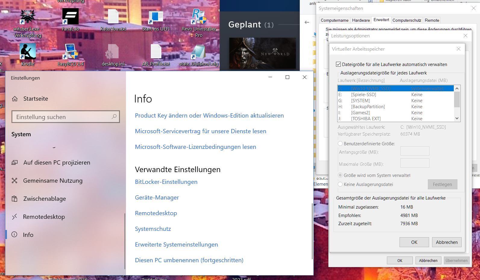The image size is (480, 280).
Task: Open the Remotedesktop related settings link
Action: (x=156, y=213)
